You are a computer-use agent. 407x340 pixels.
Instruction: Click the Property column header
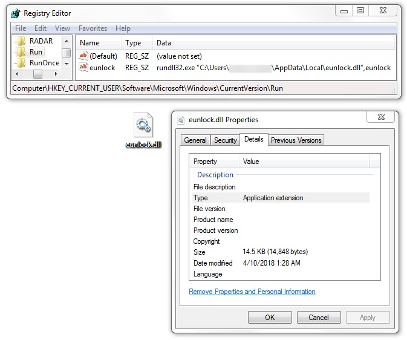click(x=215, y=162)
